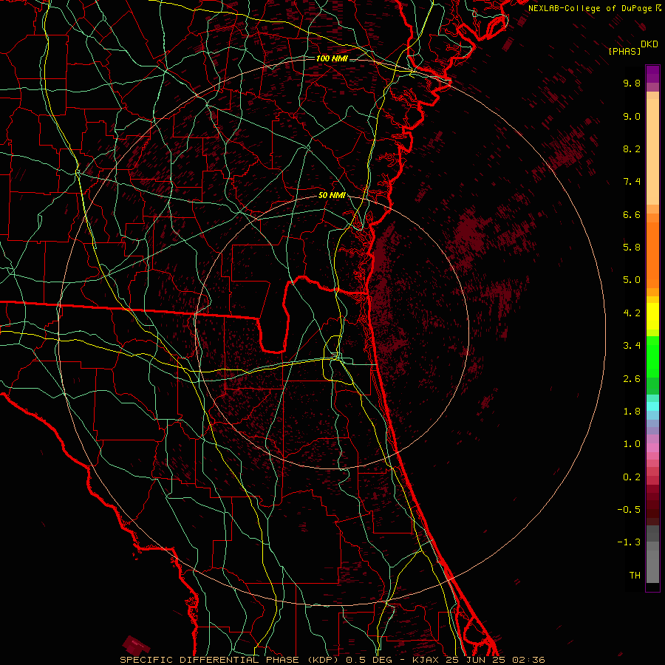The width and height of the screenshot is (665, 665).
Task: Pick the pink band of the color scale
Action: tap(652, 448)
